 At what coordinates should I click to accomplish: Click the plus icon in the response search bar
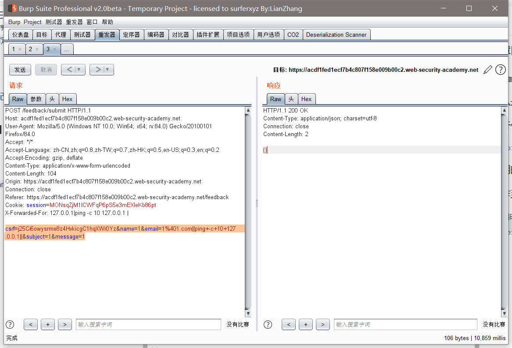point(306,324)
